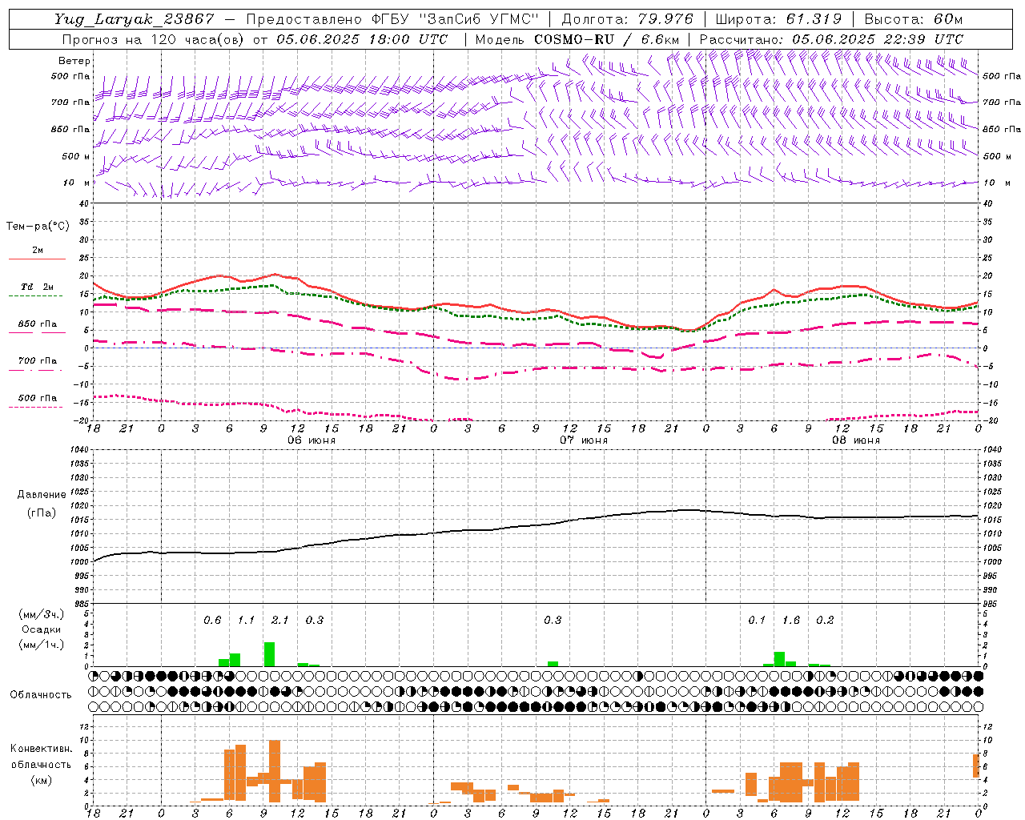
Task: Click the Осадки panel label
Action: tap(42, 629)
